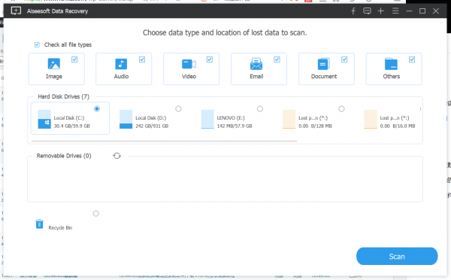Viewport: 451px width, 280px height.
Task: Click "Choose data type and location" heading text
Action: point(225,32)
